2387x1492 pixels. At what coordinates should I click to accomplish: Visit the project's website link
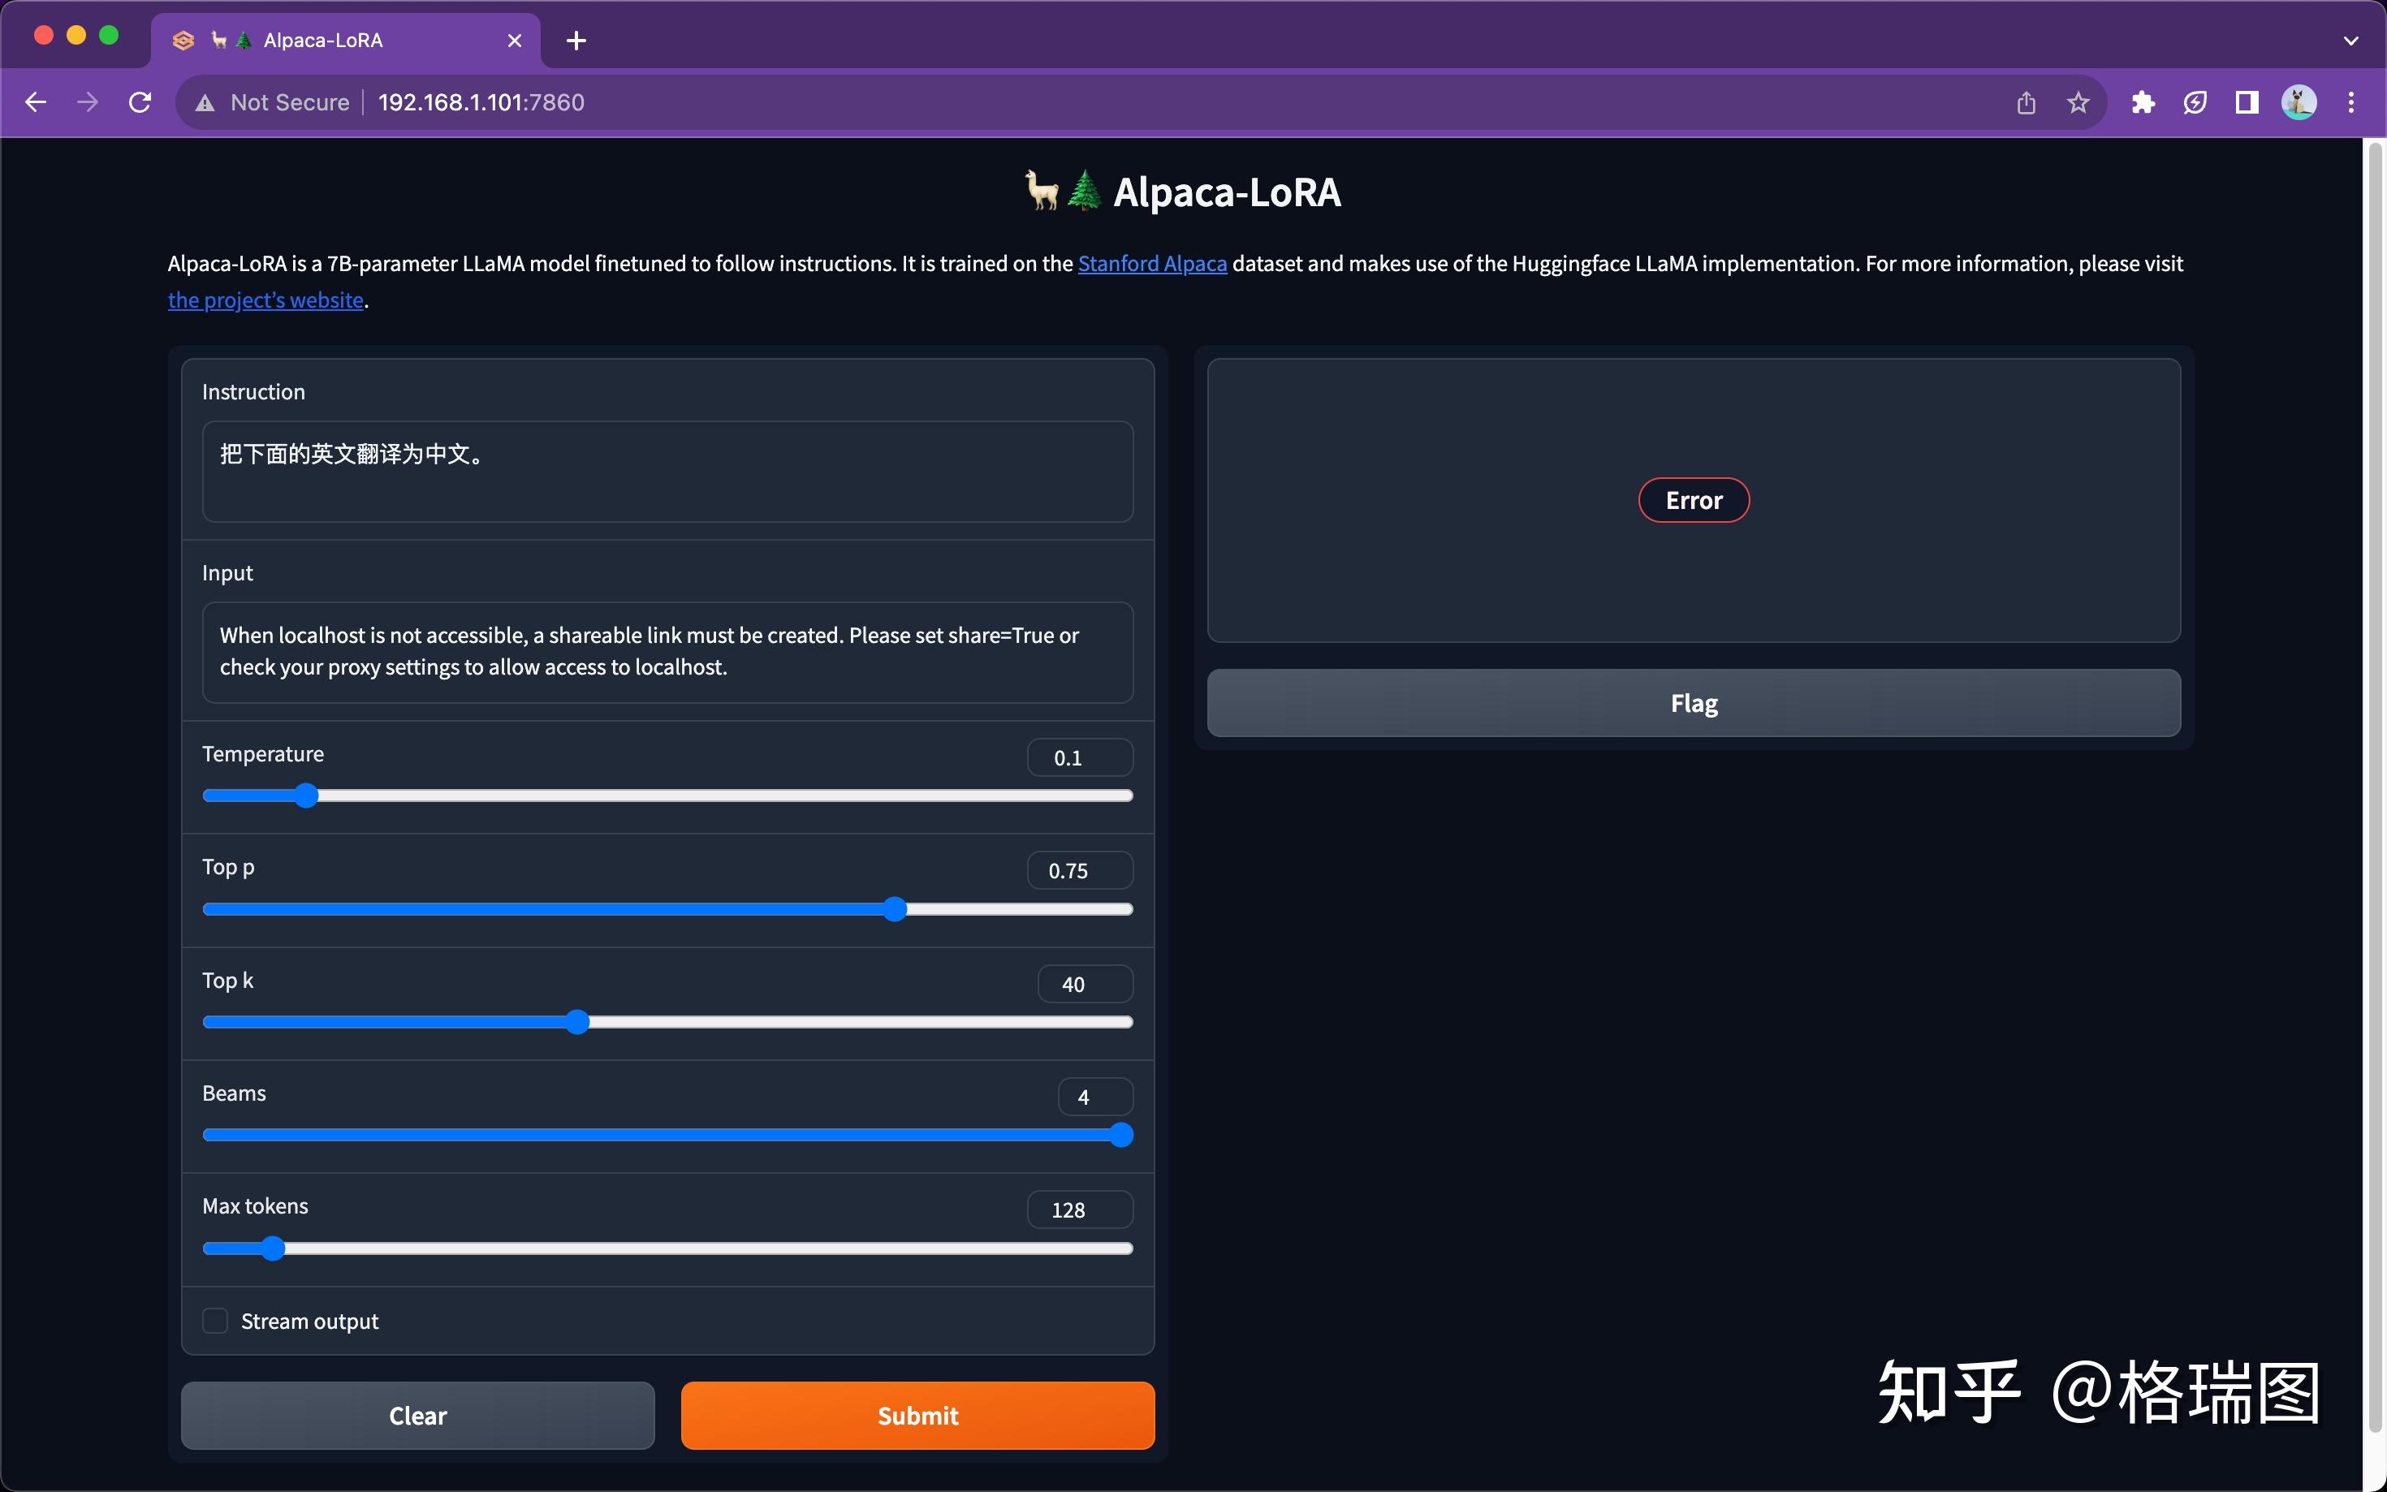tap(265, 300)
